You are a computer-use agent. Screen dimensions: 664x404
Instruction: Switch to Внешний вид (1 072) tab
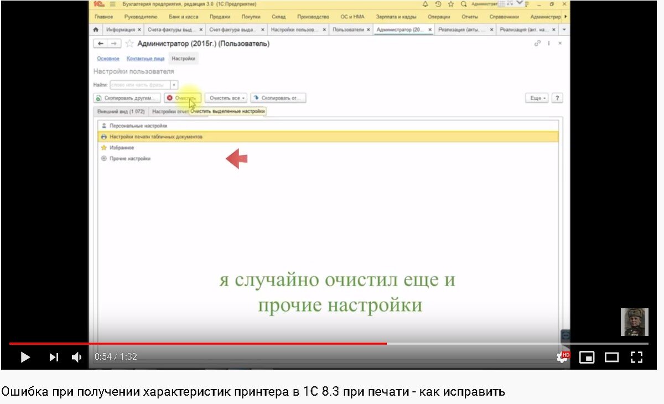tap(121, 111)
